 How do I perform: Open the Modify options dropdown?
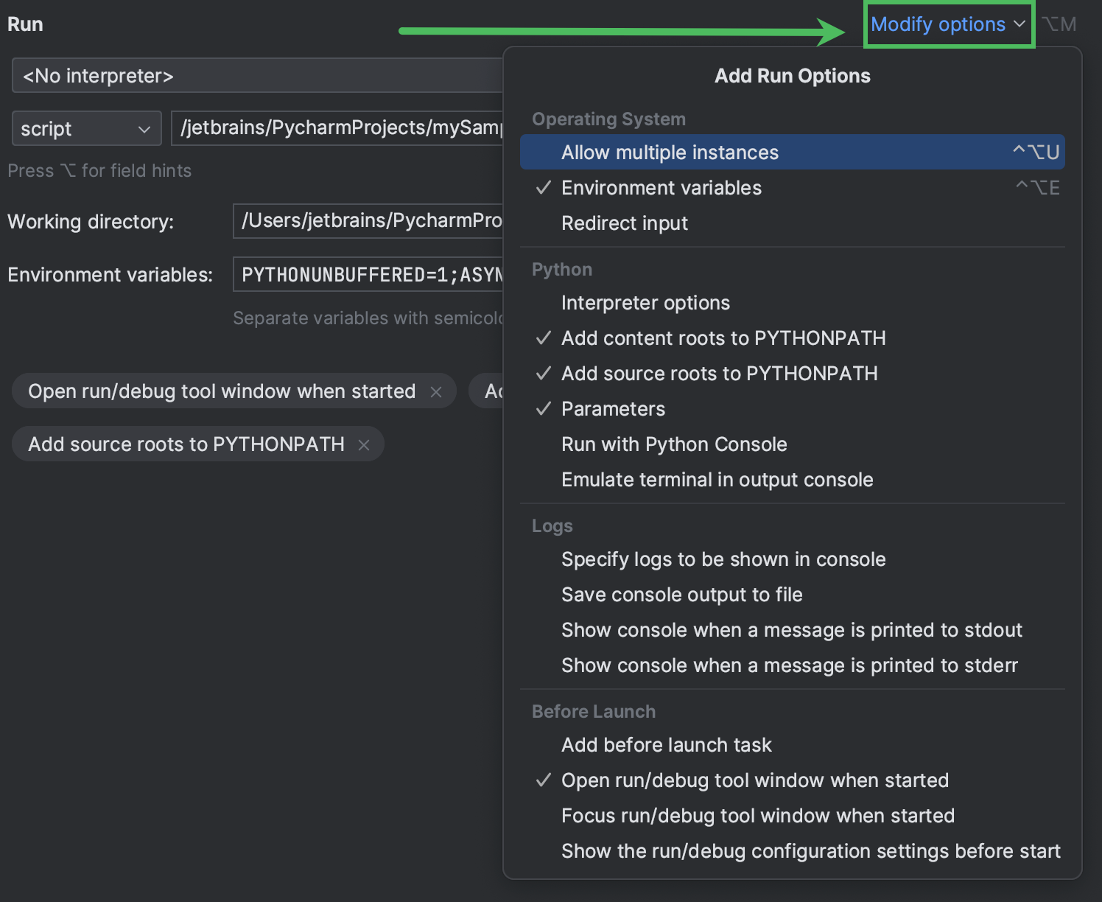tap(947, 24)
